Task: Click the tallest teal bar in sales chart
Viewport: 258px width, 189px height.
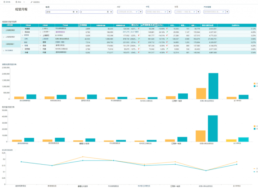Action: (213, 86)
